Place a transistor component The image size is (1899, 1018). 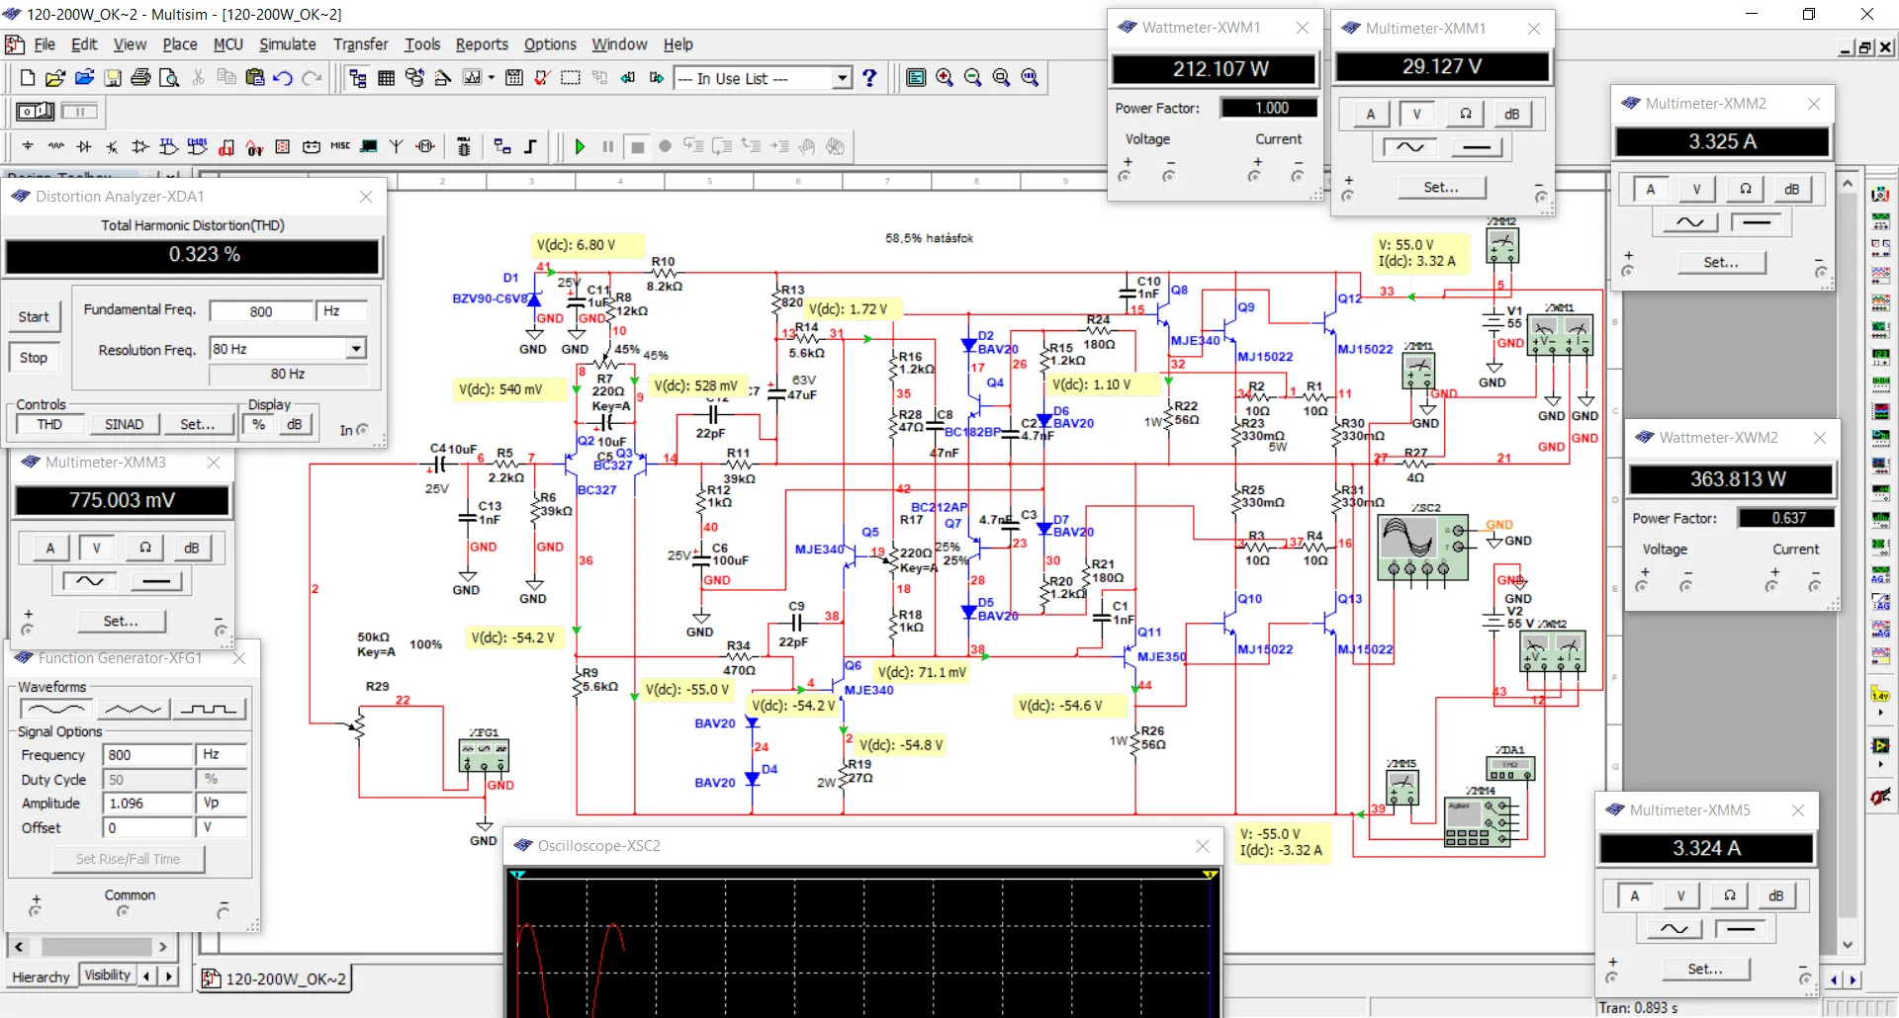point(112,146)
